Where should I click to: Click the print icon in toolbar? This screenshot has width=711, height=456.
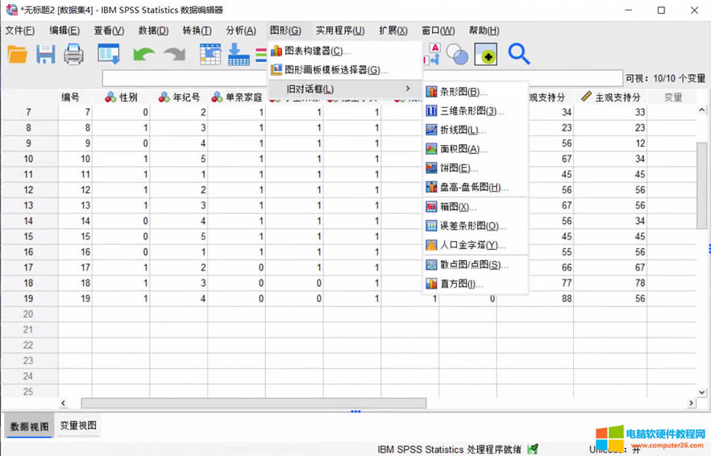coord(73,54)
